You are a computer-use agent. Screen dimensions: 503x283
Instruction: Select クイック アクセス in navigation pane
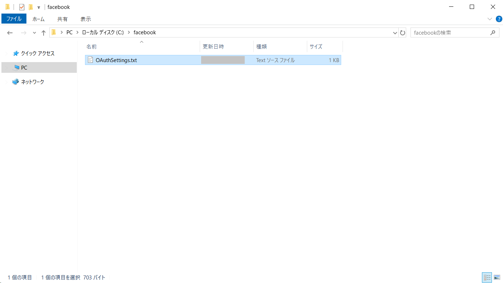[38, 53]
